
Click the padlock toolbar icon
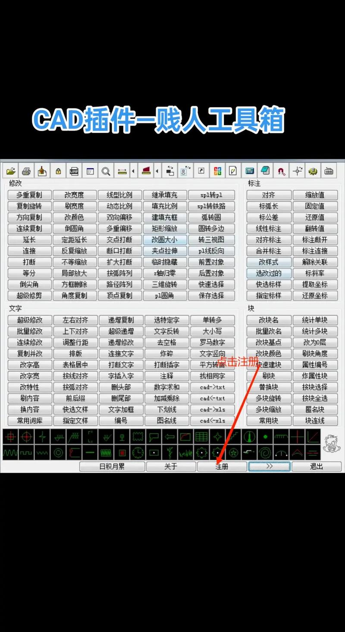pos(58,171)
